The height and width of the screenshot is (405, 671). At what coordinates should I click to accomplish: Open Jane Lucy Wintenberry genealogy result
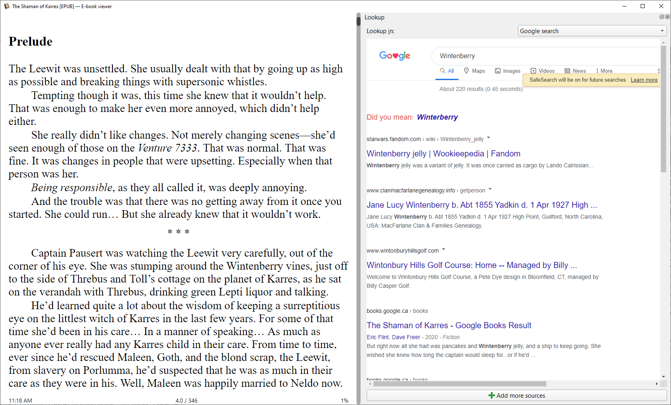(482, 205)
